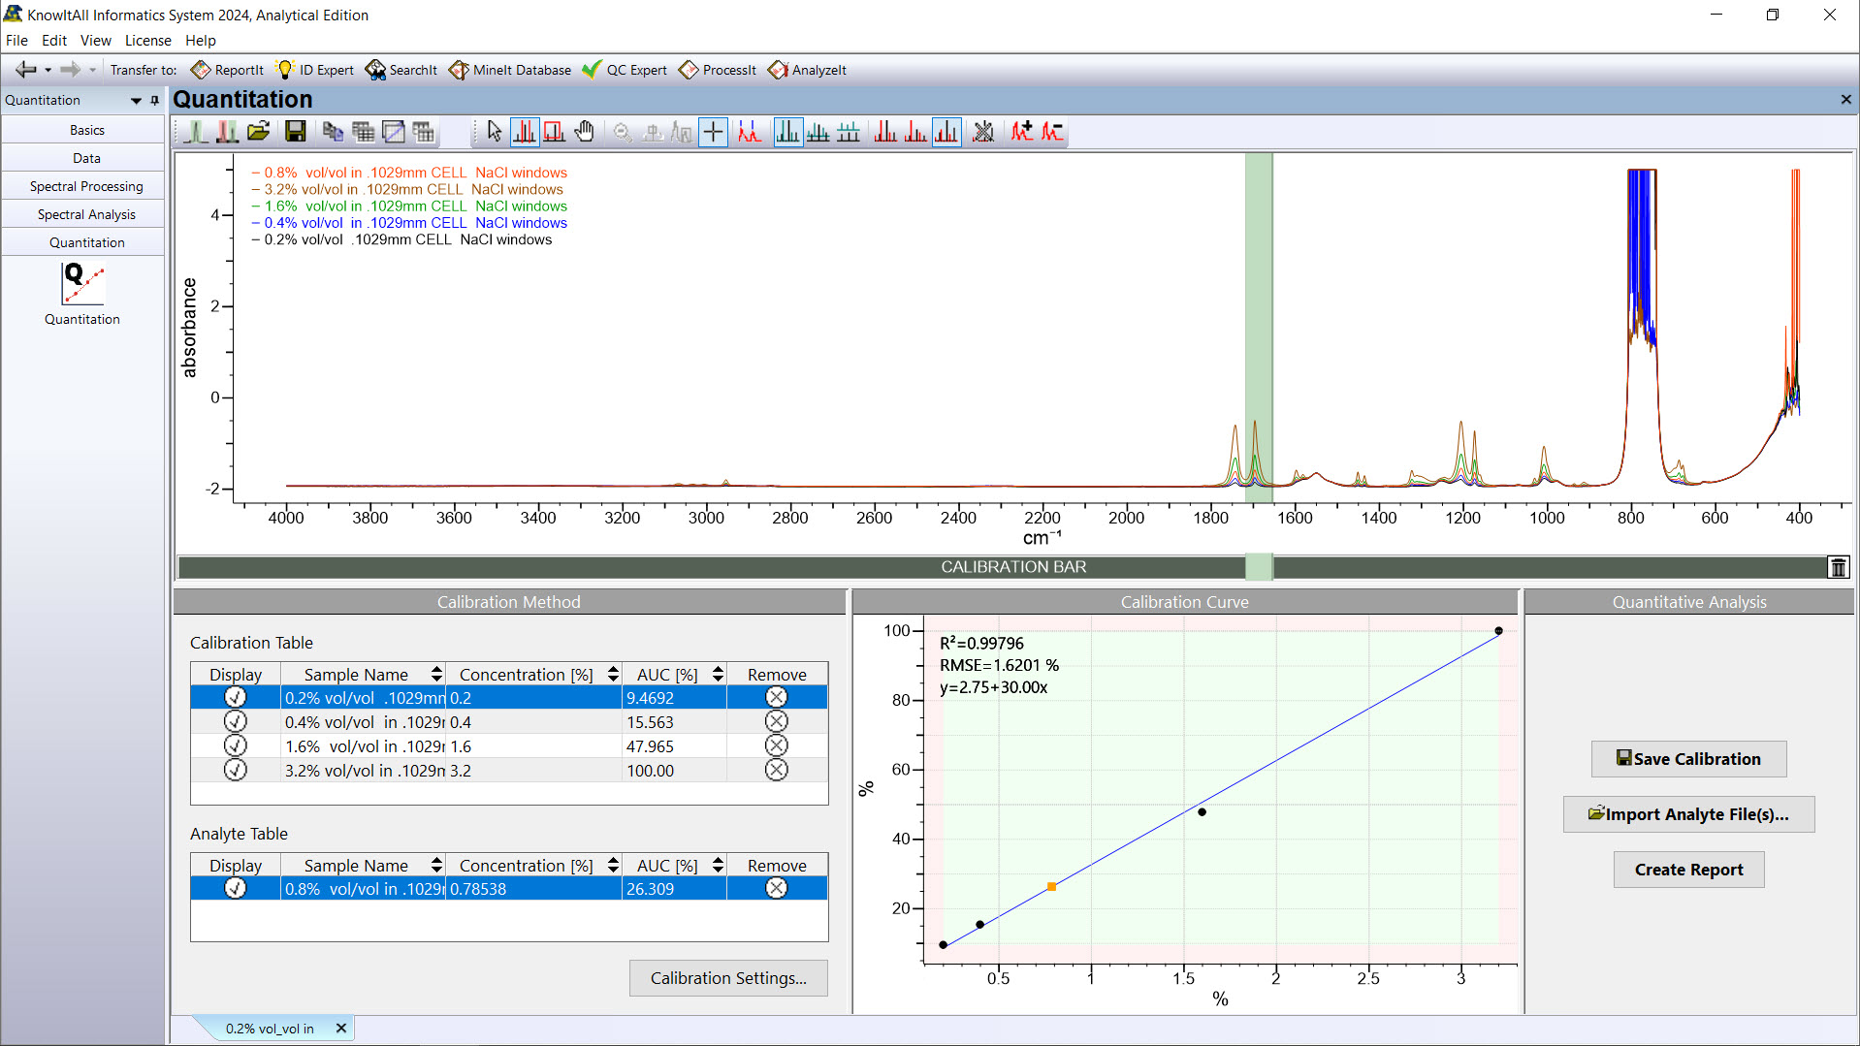Open the Quantitation Q icon in sidebar
The height and width of the screenshot is (1046, 1860).
click(82, 285)
